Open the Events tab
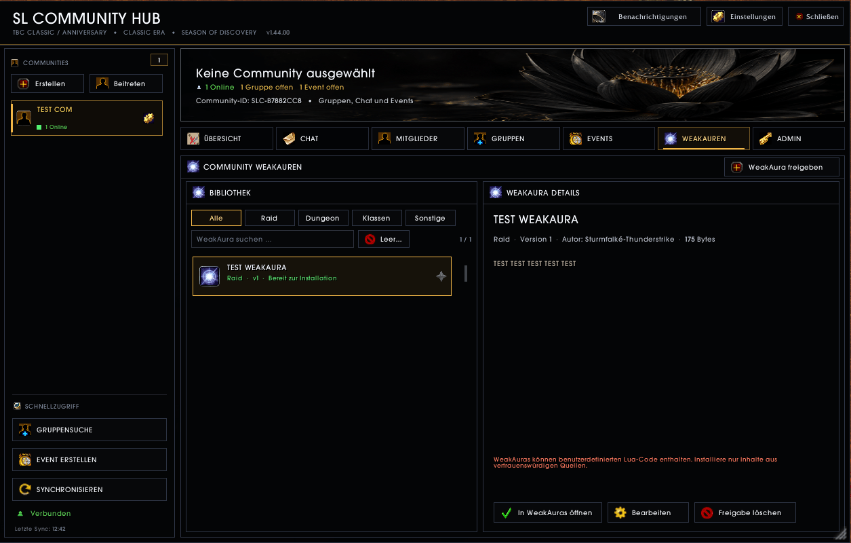The height and width of the screenshot is (543, 851). (x=609, y=138)
